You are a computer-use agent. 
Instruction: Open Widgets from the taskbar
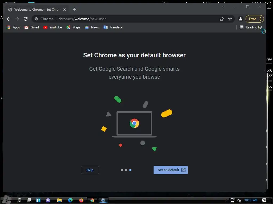38,200
